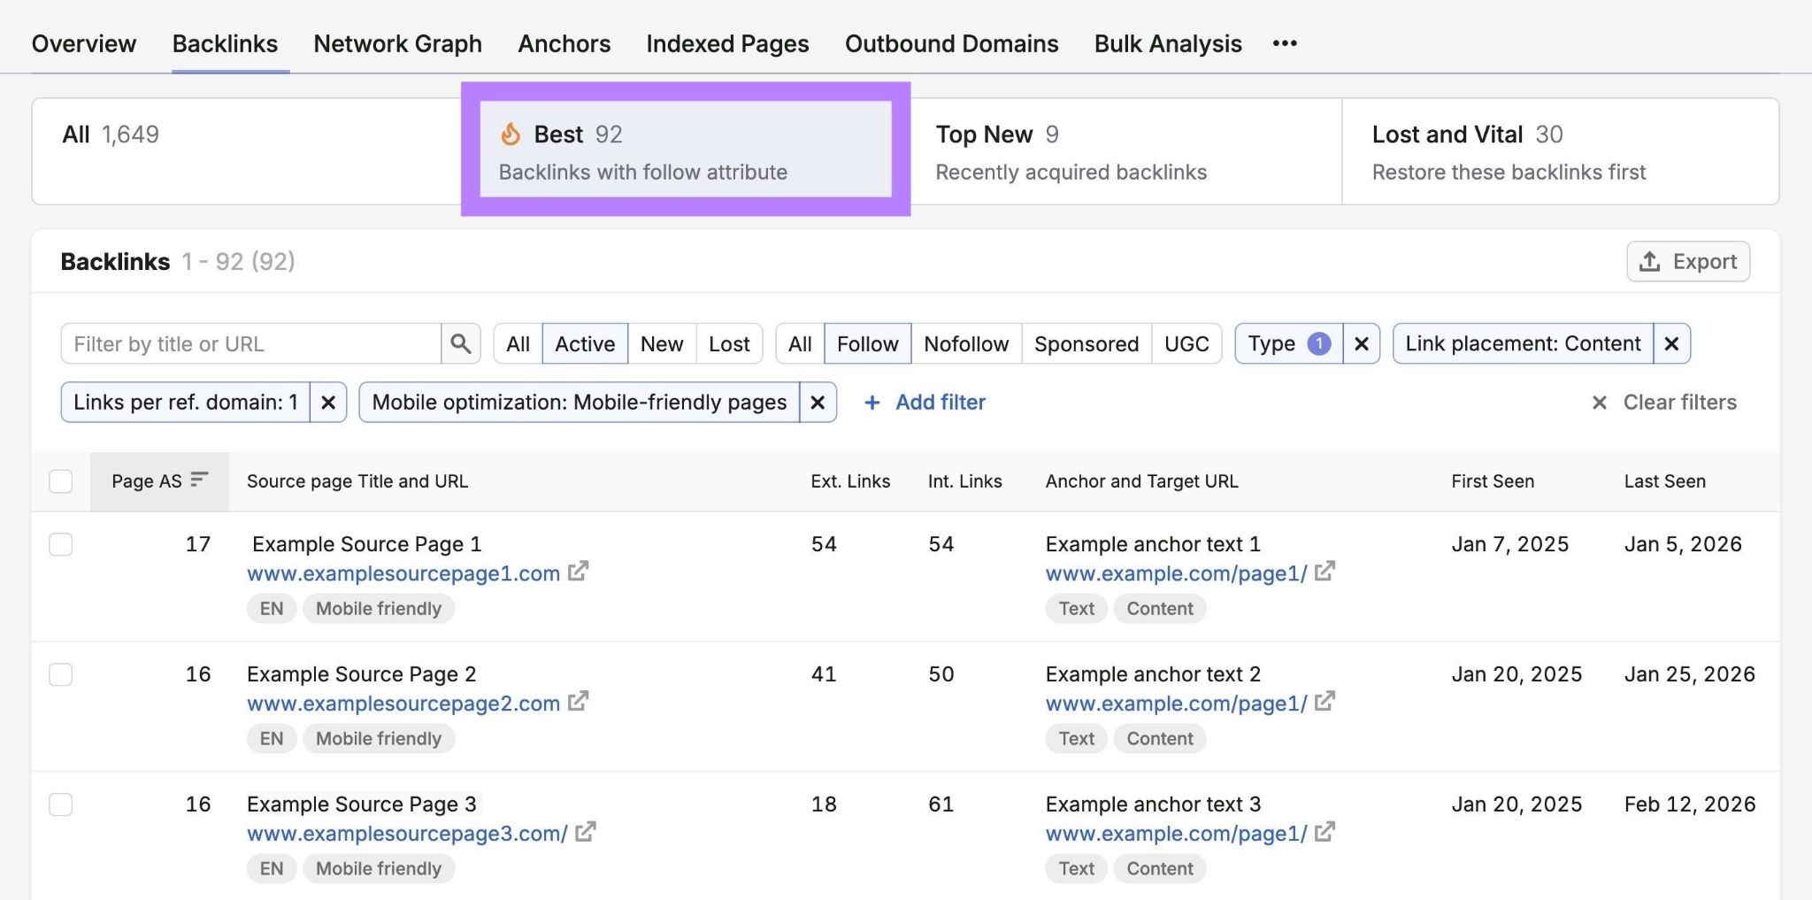Select the New status toggle
The width and height of the screenshot is (1812, 900).
click(x=662, y=343)
